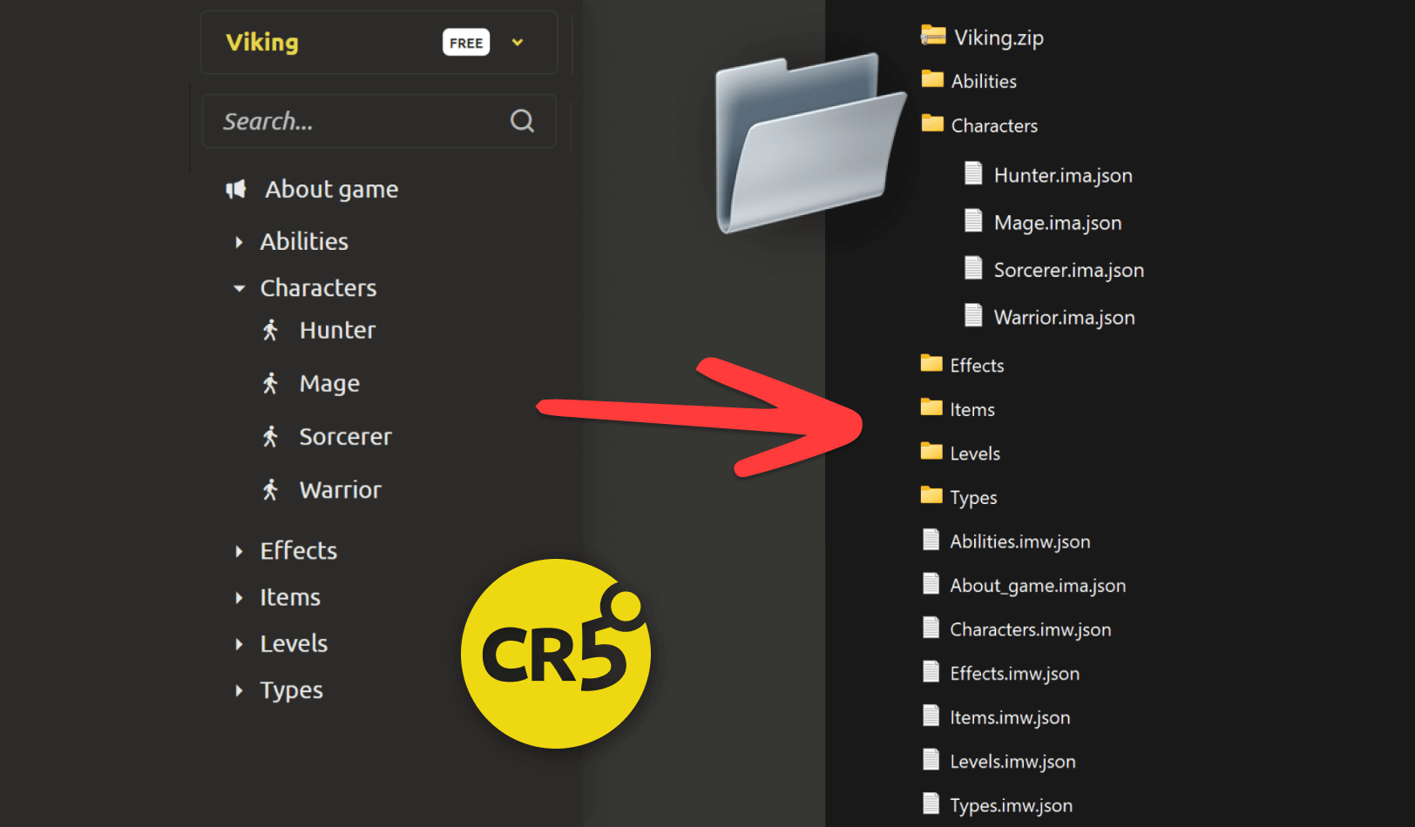The image size is (1415, 827).
Task: Open the Hunter character entry
Action: pyautogui.click(x=337, y=330)
